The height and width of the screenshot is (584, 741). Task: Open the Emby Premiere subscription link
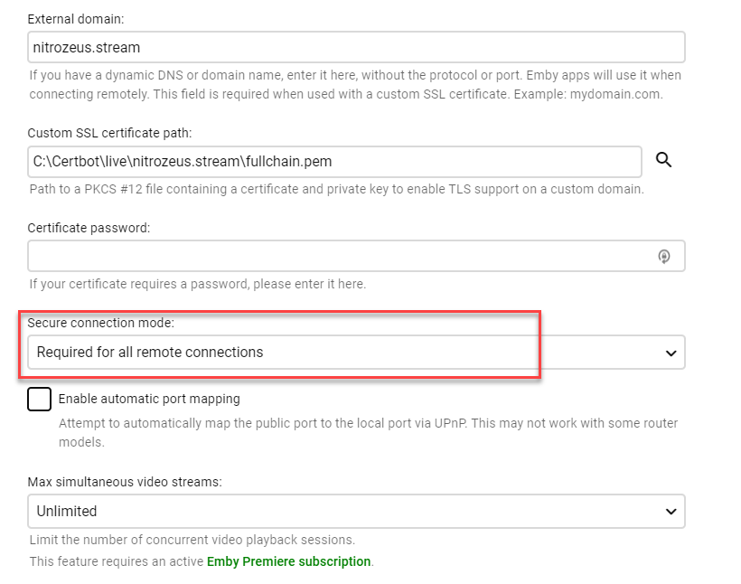[x=288, y=561]
